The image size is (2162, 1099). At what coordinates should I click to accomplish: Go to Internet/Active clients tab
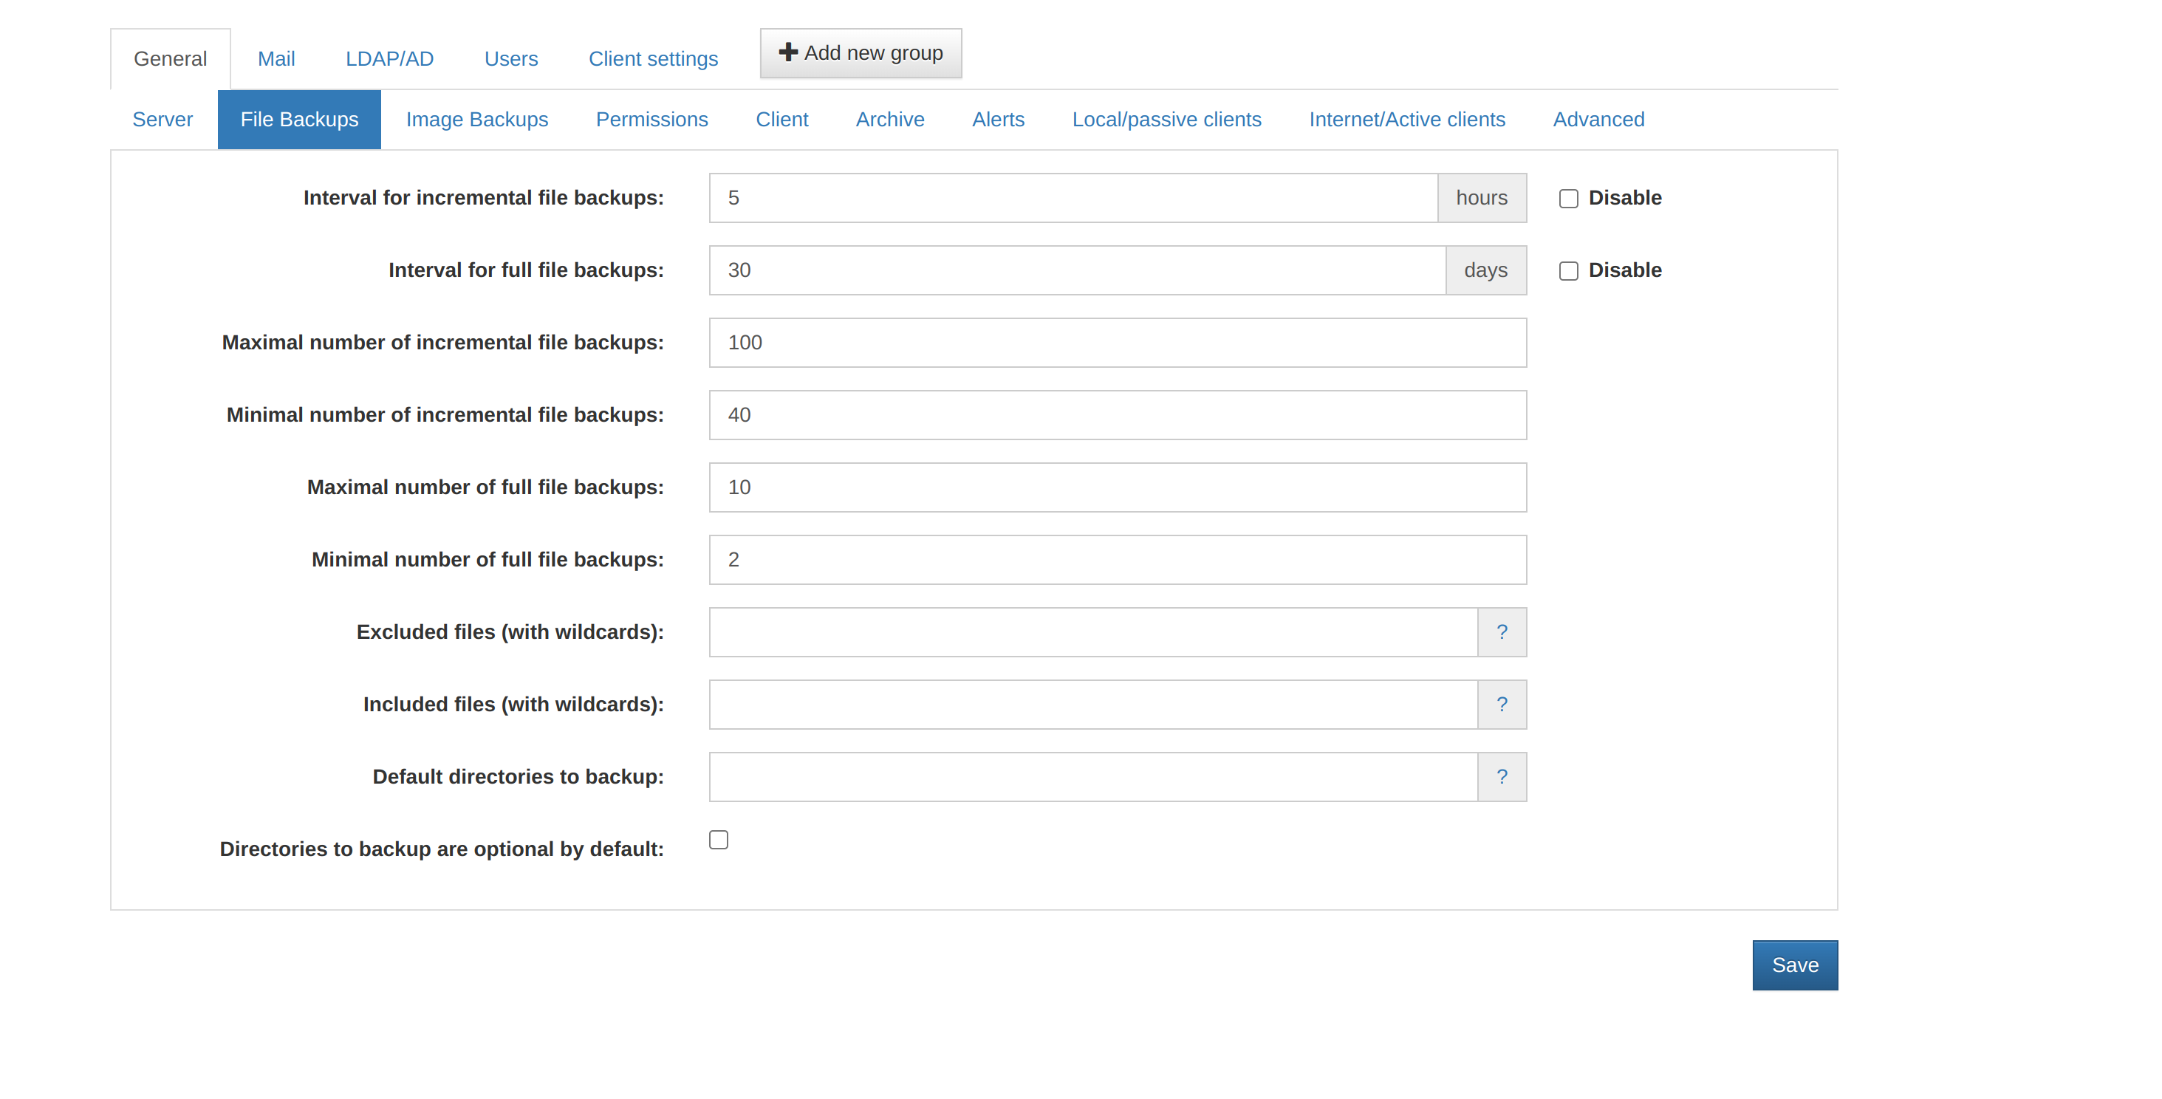[x=1406, y=119]
